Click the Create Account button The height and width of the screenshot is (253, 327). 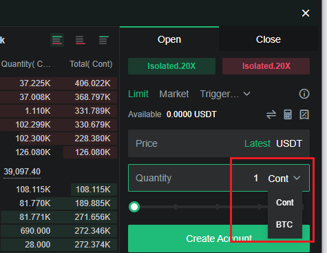pos(219,239)
